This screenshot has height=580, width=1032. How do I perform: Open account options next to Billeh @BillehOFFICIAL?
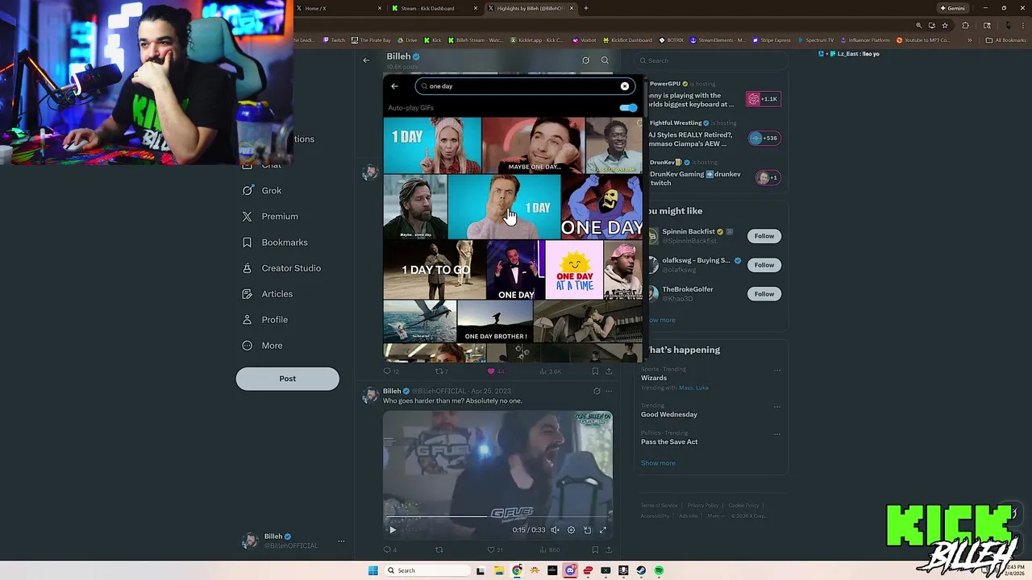point(341,541)
